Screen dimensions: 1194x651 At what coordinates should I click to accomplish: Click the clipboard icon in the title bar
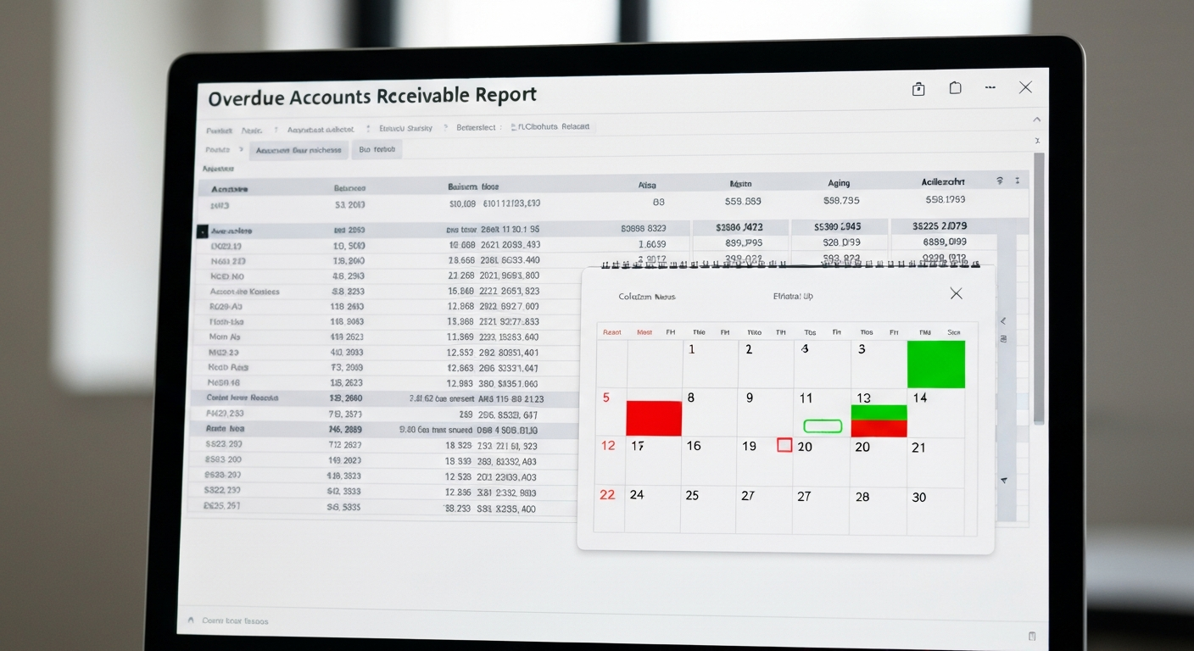click(918, 89)
